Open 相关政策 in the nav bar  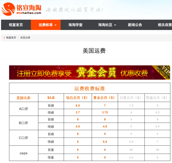pyautogui.click(x=165, y=25)
